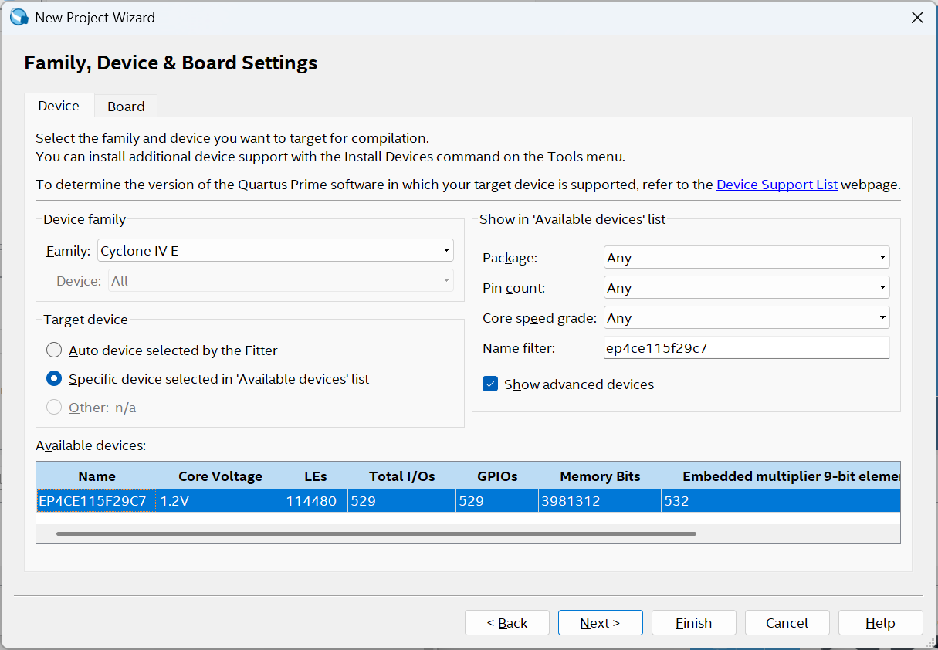Go back with the < Back button
This screenshot has width=938, height=650.
click(507, 623)
